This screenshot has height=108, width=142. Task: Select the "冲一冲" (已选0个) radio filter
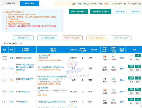(x=72, y=38)
